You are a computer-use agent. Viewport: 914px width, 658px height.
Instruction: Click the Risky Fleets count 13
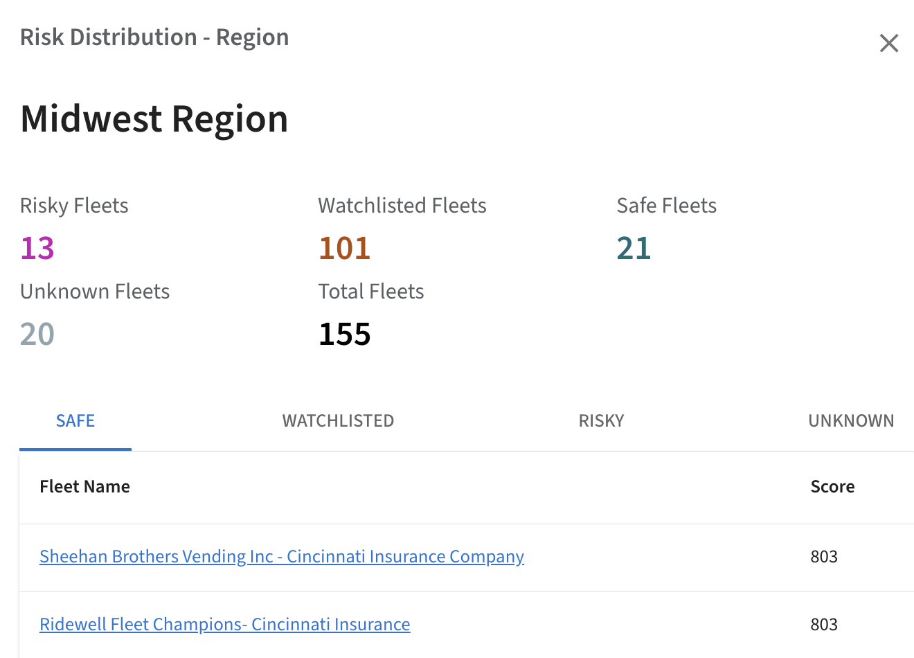[x=37, y=248]
